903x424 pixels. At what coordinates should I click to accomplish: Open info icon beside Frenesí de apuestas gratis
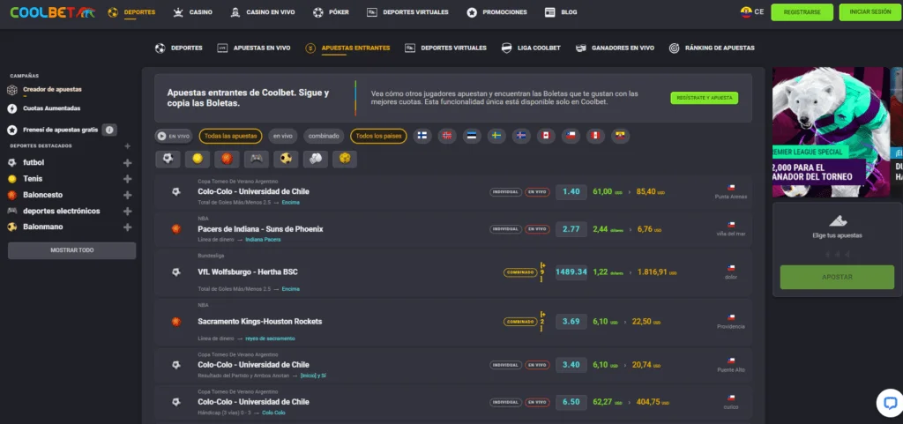click(109, 130)
